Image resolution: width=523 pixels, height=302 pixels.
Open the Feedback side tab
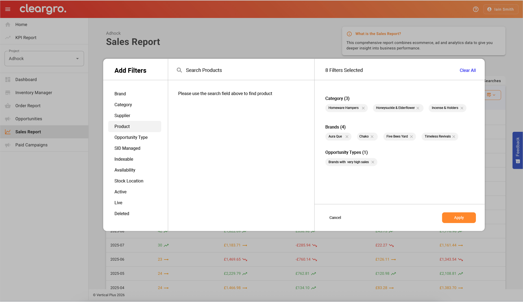point(517,150)
